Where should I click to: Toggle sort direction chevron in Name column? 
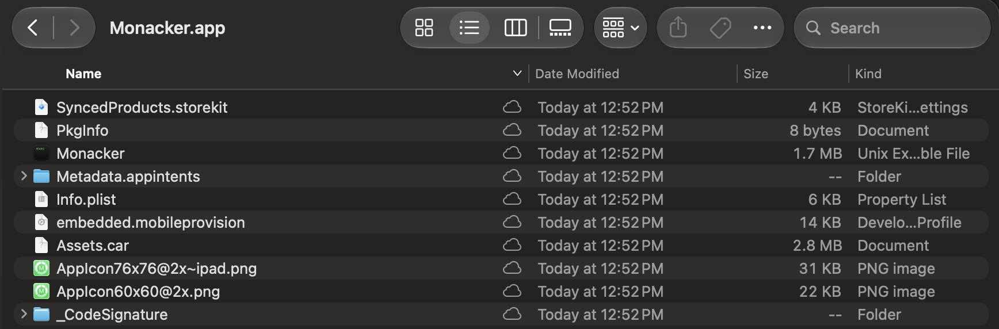(517, 74)
